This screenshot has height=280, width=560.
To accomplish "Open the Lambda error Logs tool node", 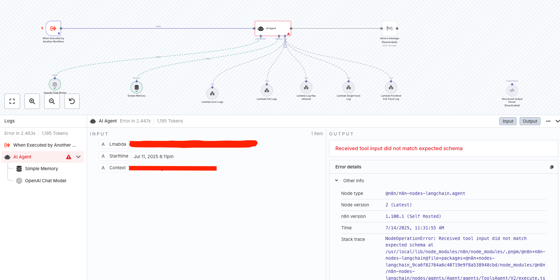I will pyautogui.click(x=212, y=94).
